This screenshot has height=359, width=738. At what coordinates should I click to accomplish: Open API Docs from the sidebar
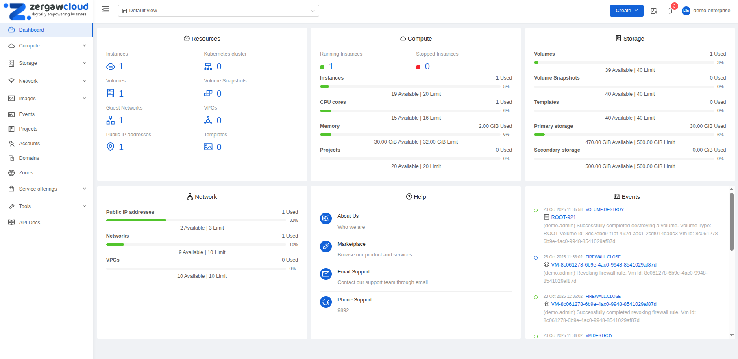pos(46,223)
